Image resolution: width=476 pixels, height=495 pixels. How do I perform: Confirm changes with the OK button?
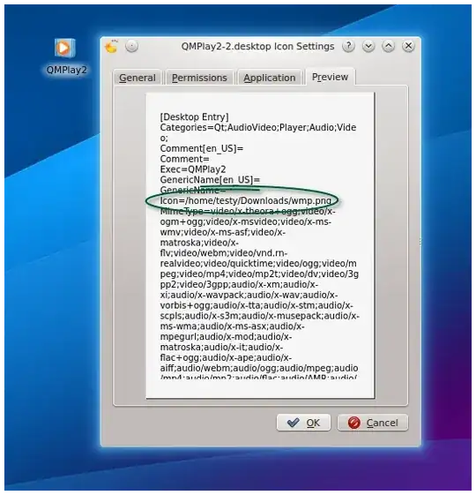point(303,423)
